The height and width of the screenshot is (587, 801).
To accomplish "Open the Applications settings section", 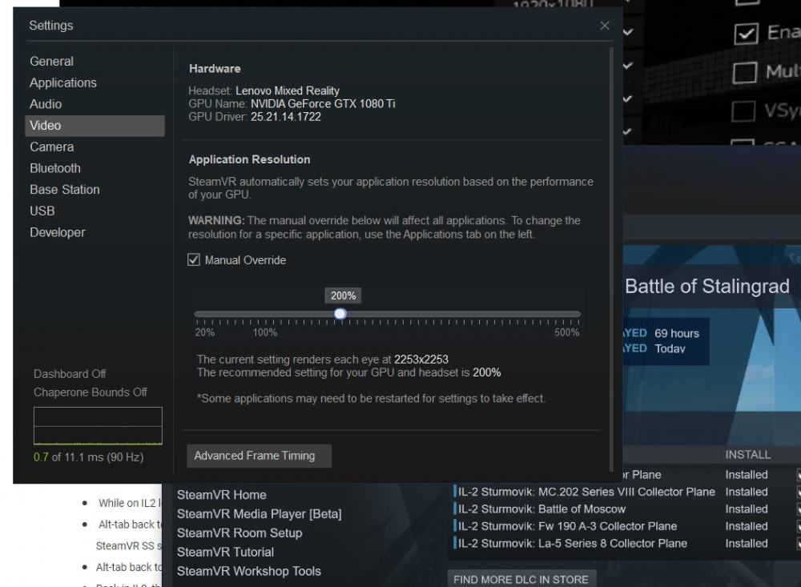I will tap(62, 82).
